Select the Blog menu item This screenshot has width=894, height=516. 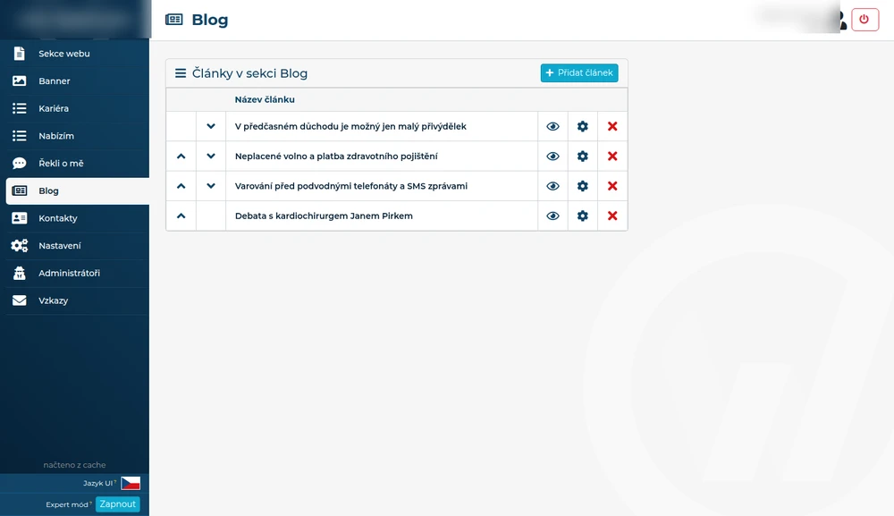click(78, 191)
